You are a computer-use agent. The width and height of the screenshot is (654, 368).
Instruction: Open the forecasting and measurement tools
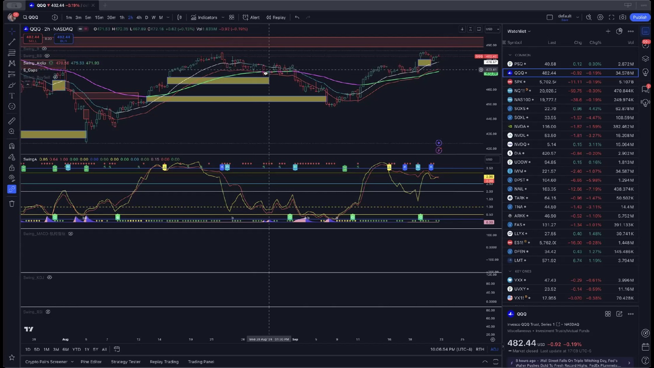click(12, 74)
